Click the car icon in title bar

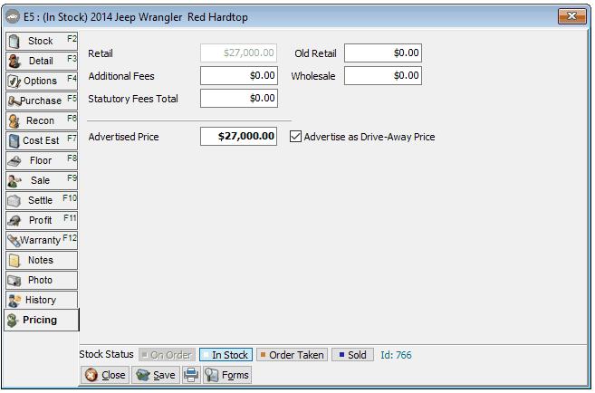click(13, 16)
